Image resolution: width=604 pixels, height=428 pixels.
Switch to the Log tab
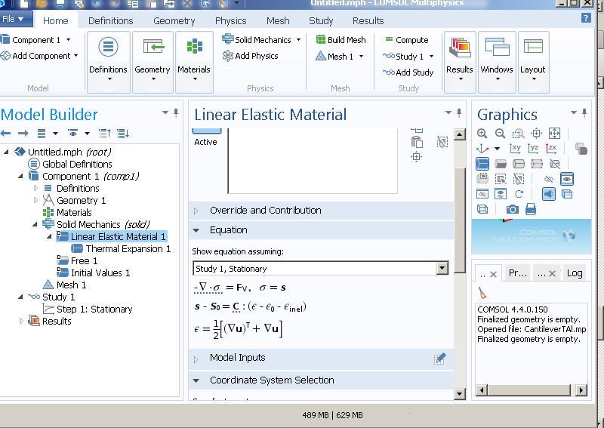575,273
